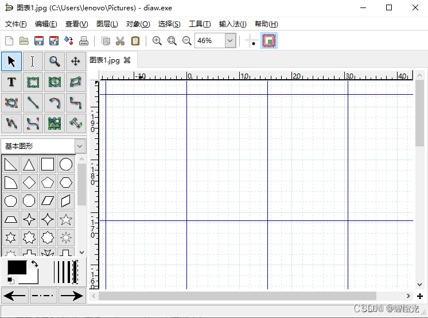This screenshot has height=318, width=428.
Task: Select the Outline tool
Action: coord(76,123)
